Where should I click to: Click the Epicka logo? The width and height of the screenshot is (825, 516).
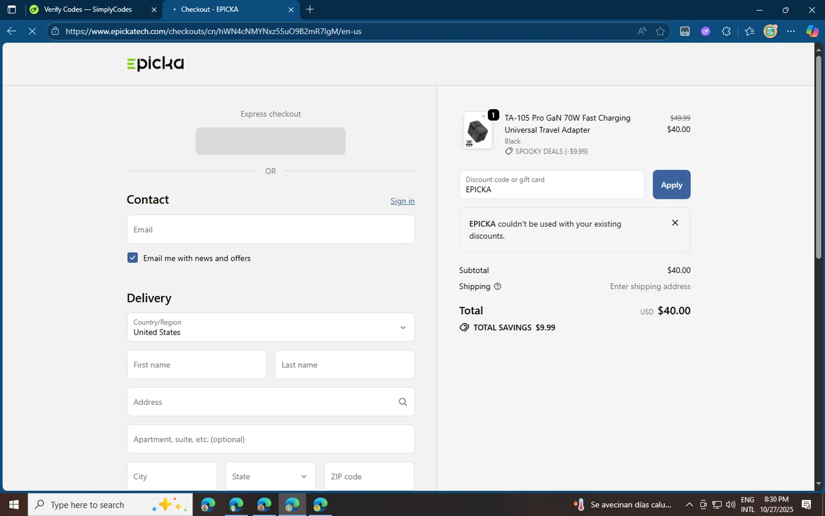(x=155, y=64)
